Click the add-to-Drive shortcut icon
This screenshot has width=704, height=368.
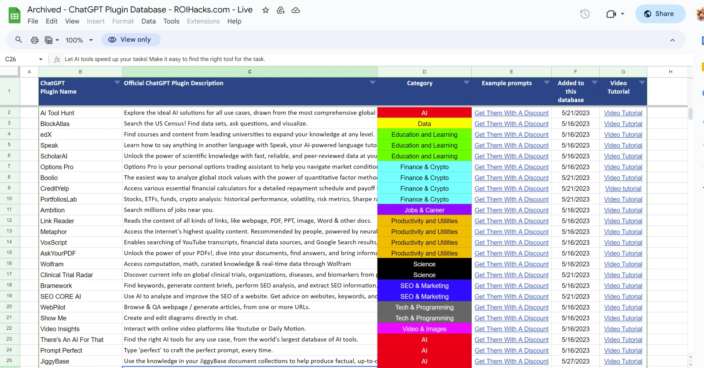click(x=280, y=10)
